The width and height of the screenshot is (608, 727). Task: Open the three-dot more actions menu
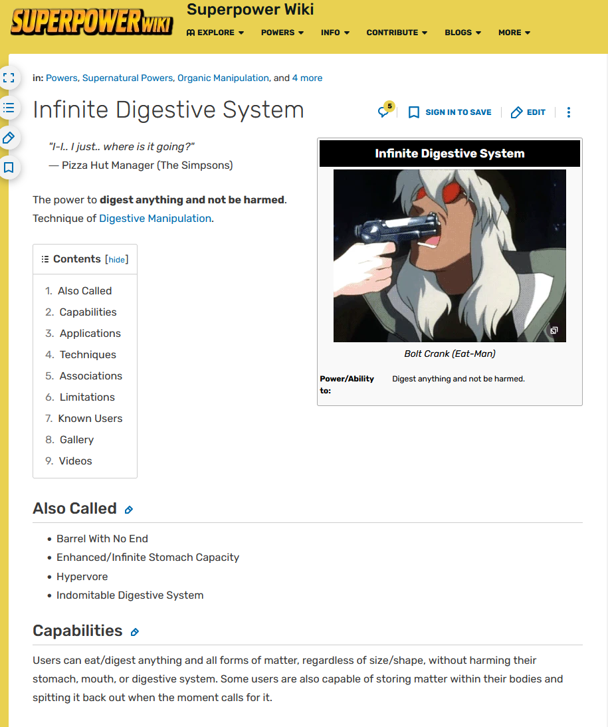(x=569, y=112)
